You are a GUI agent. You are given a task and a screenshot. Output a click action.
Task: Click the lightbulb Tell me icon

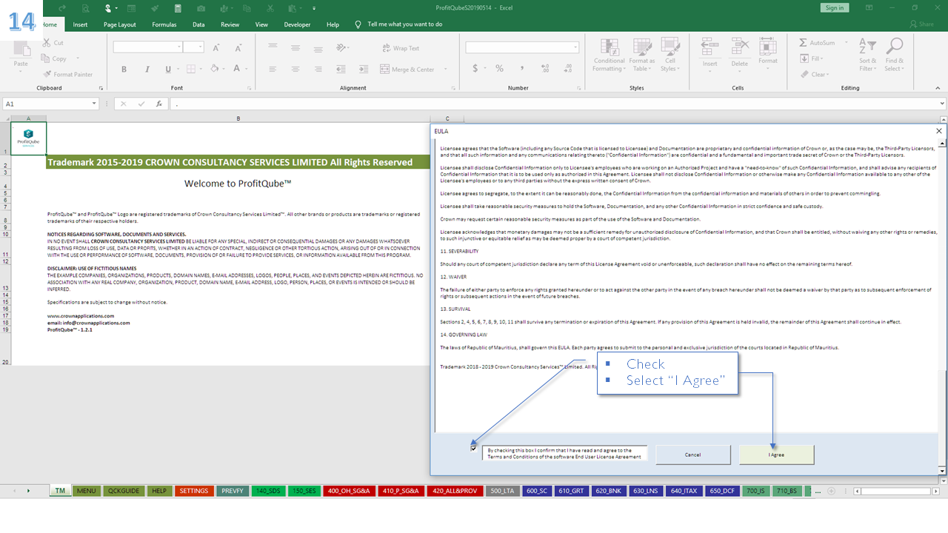coord(358,24)
